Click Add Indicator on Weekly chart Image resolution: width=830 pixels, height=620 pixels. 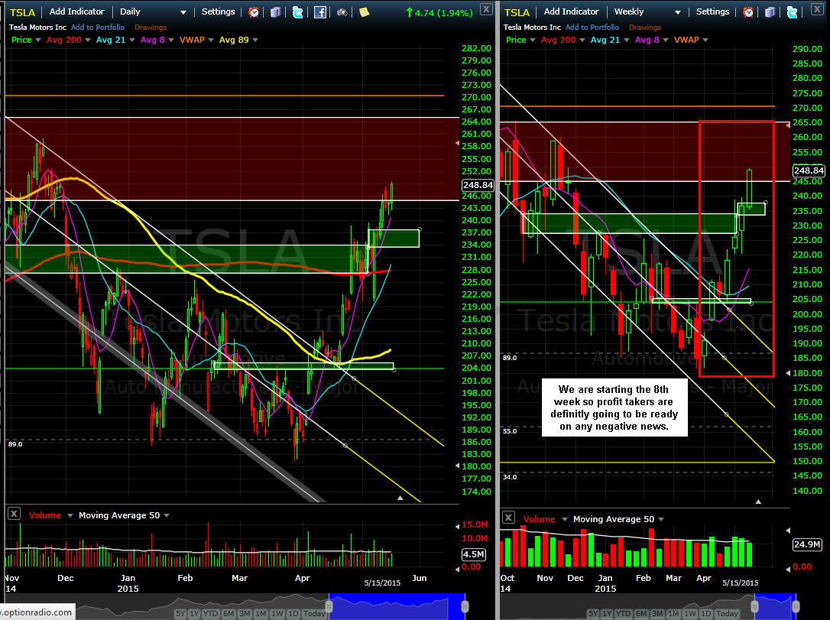pyautogui.click(x=571, y=11)
